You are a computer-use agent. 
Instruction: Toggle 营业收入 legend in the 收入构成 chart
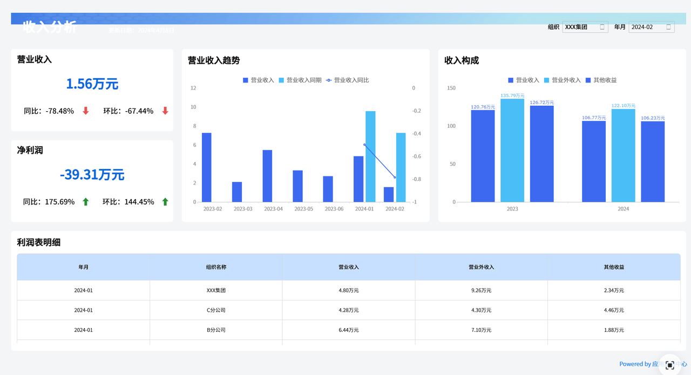[524, 80]
